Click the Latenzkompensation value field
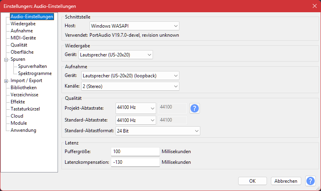This screenshot has width=321, height=191. [x=135, y=162]
